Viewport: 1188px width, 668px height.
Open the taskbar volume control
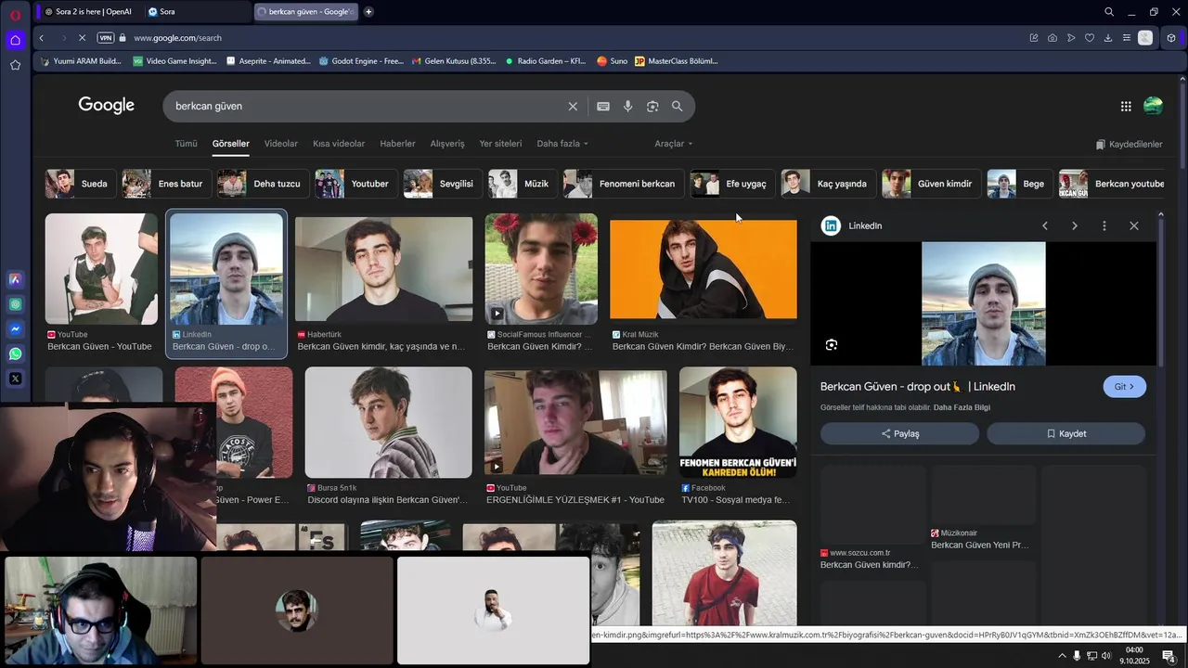point(1106,656)
